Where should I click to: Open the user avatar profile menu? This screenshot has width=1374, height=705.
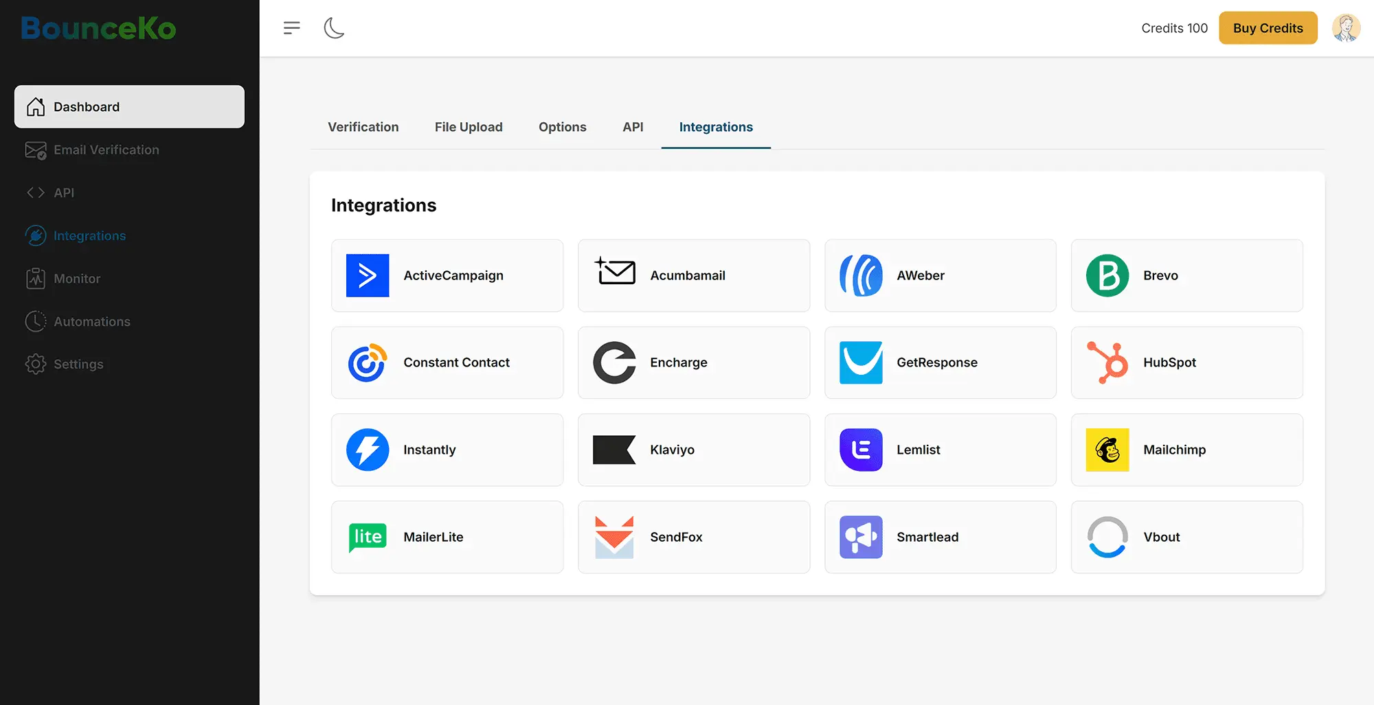[x=1346, y=28]
